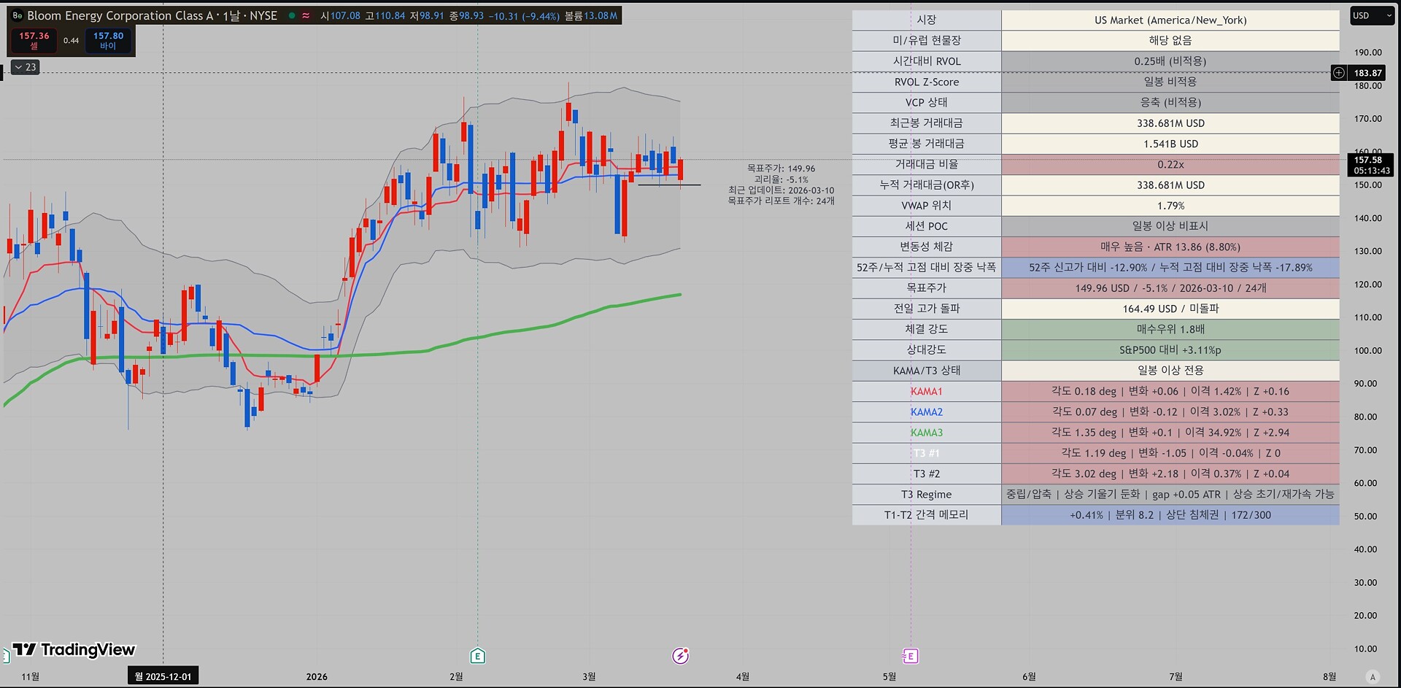Click the 2026 label on time axis
This screenshot has width=1401, height=688.
(317, 676)
